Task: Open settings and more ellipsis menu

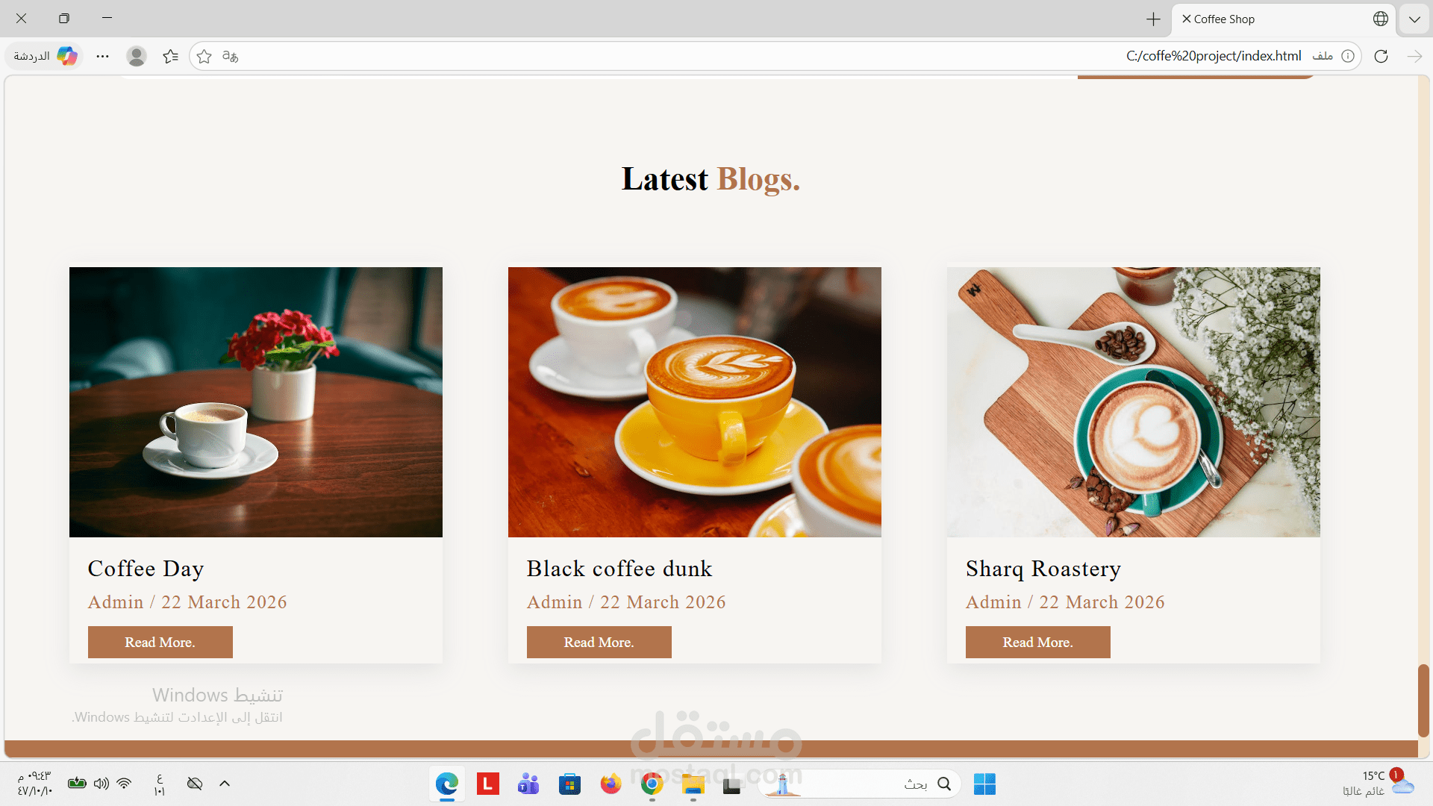Action: tap(102, 56)
